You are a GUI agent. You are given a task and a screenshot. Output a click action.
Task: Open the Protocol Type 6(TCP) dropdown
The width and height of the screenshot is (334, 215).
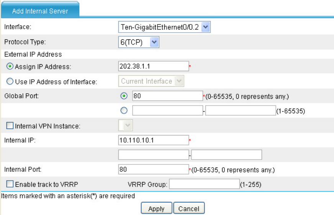click(x=139, y=42)
